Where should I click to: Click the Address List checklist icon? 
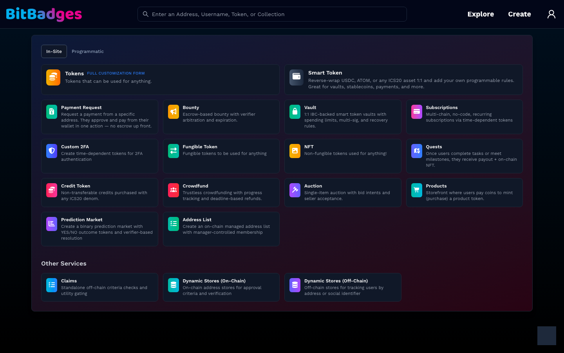[174, 224]
